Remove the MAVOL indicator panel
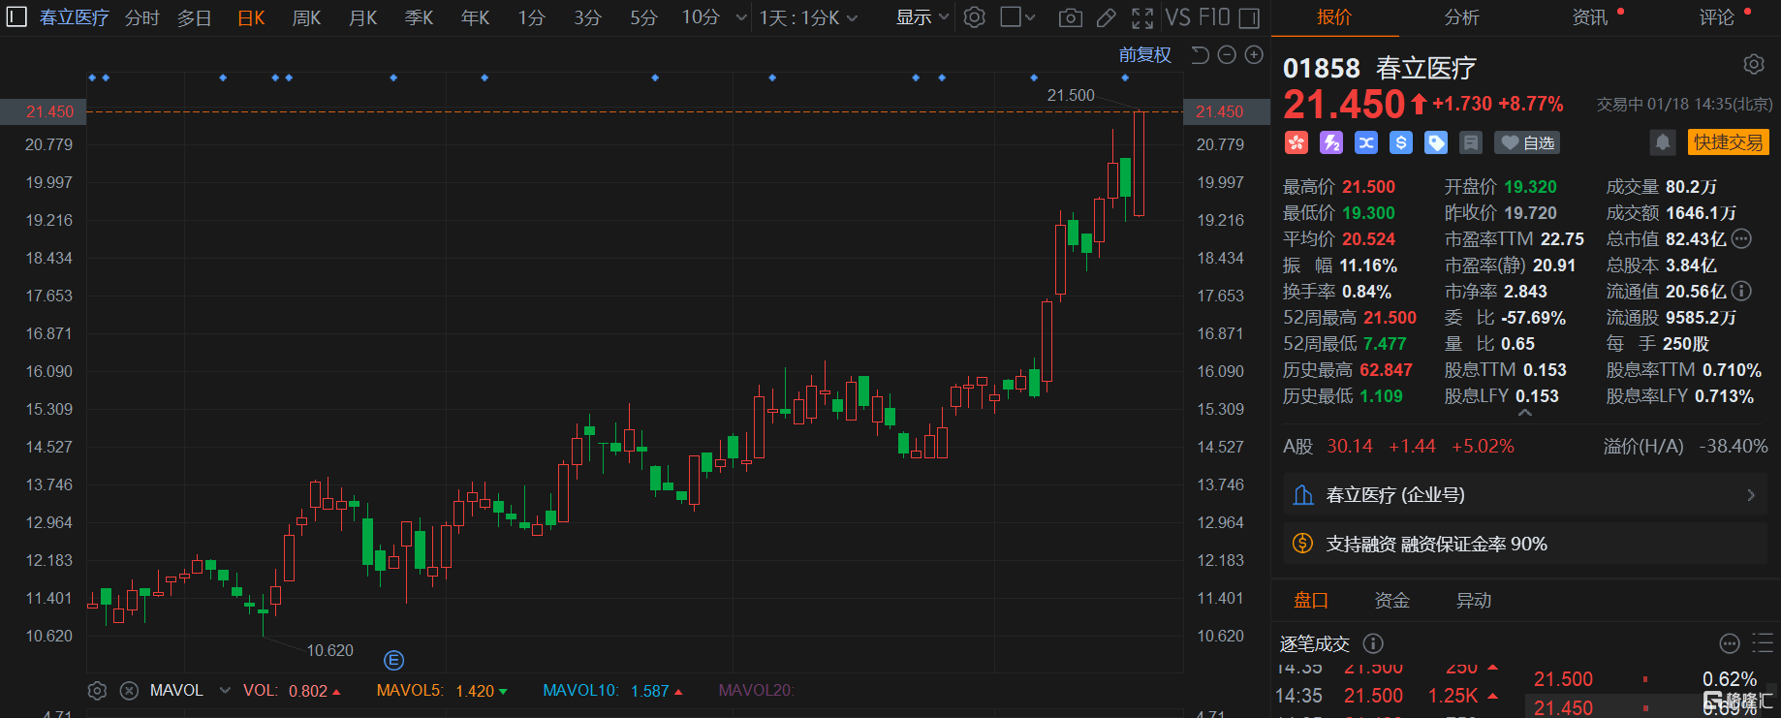Screen dimensions: 1781x718 coord(129,691)
